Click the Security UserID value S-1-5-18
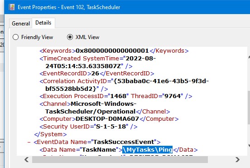 (x=111, y=126)
